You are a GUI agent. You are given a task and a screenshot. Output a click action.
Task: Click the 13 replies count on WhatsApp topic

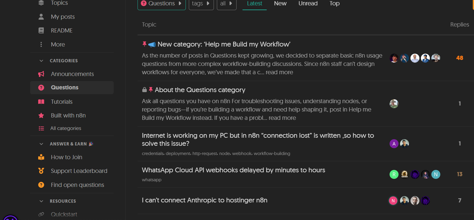[x=460, y=174]
